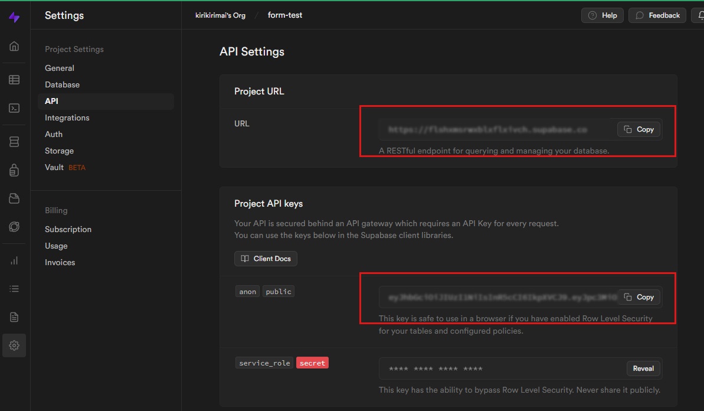Open Auth settings
The image size is (704, 411).
click(x=54, y=134)
